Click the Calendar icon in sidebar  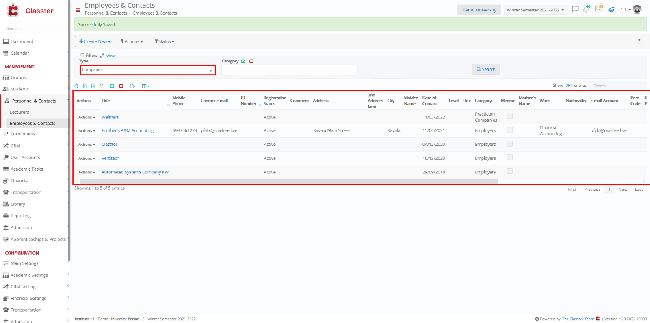[6, 53]
